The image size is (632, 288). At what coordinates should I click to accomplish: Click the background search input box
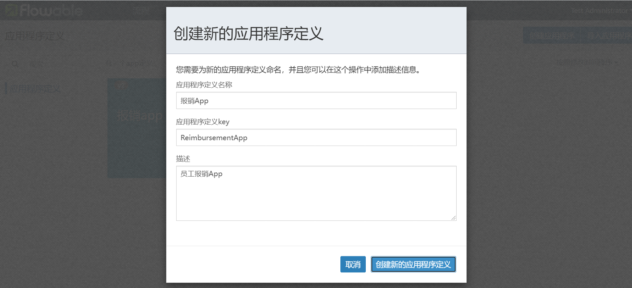[x=58, y=64]
